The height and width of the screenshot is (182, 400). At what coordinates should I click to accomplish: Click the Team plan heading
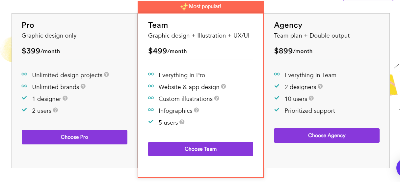pyautogui.click(x=158, y=25)
